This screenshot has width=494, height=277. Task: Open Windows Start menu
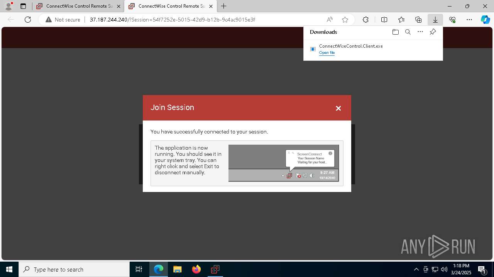[x=9, y=269]
